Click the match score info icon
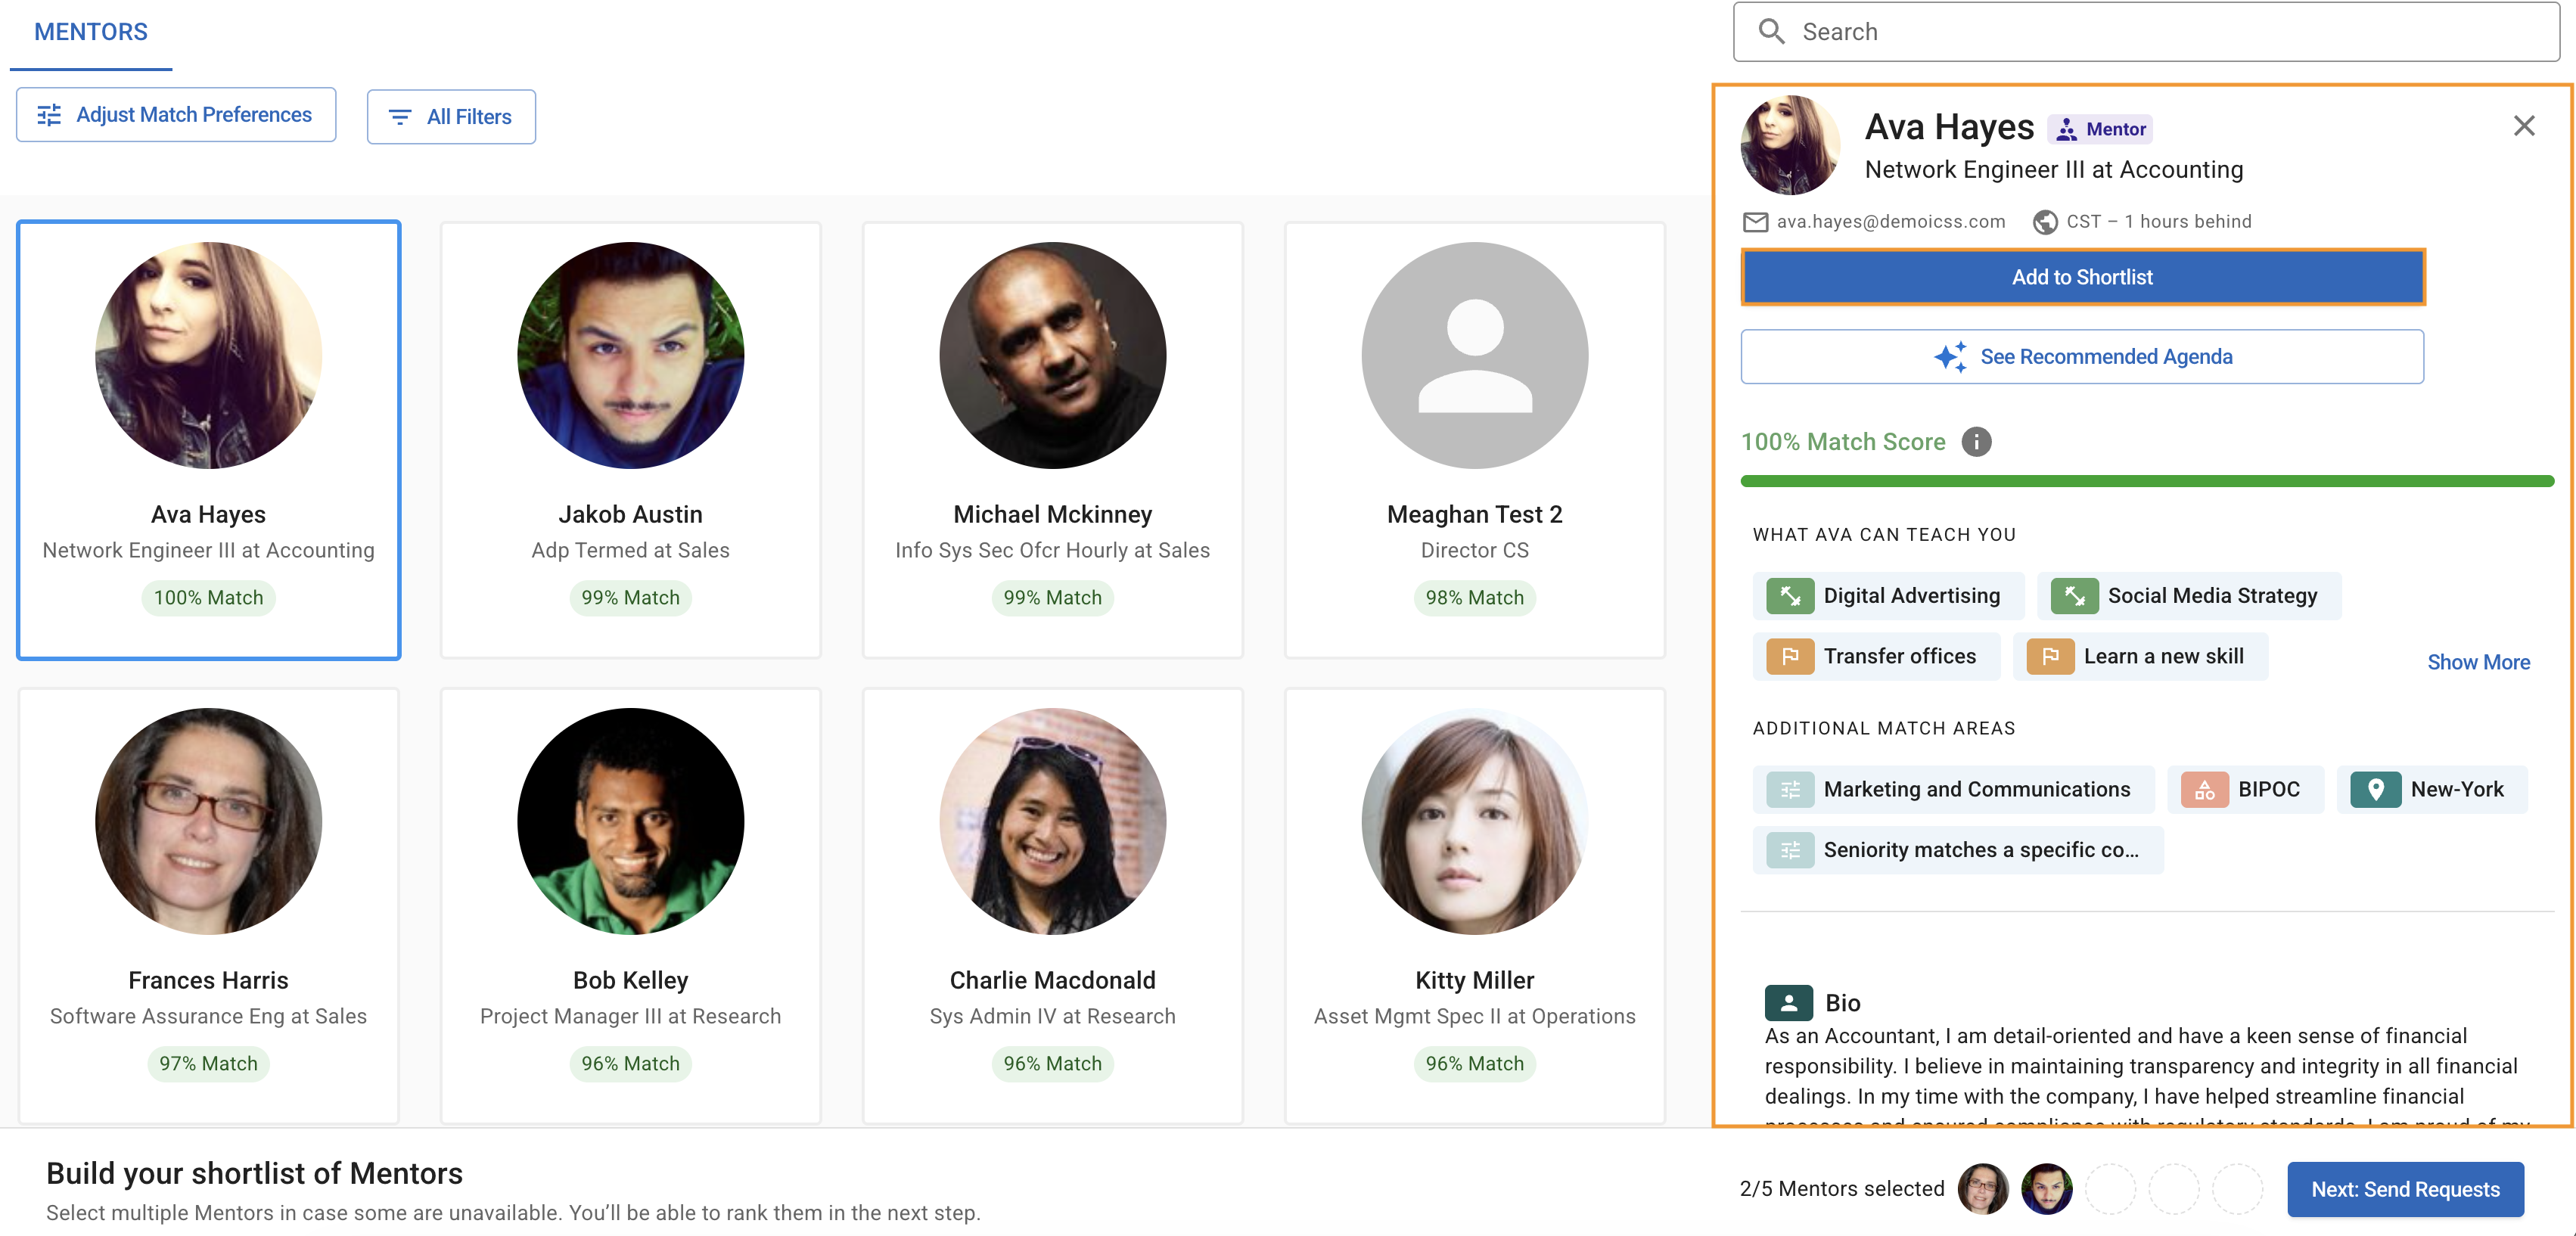Screen dimensions: 2576x1236 (x=1975, y=442)
